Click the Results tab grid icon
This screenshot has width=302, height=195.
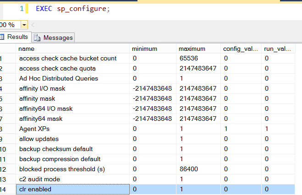click(x=3, y=37)
